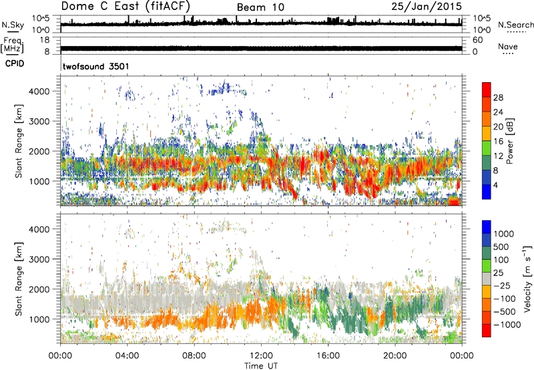
Task: Click the 'Time UT' axis label
Action: pos(261,366)
